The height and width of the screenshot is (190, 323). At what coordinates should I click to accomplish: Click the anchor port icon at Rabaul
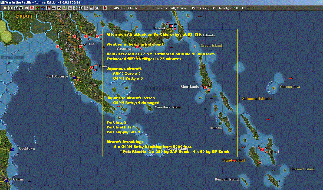tap(168, 24)
